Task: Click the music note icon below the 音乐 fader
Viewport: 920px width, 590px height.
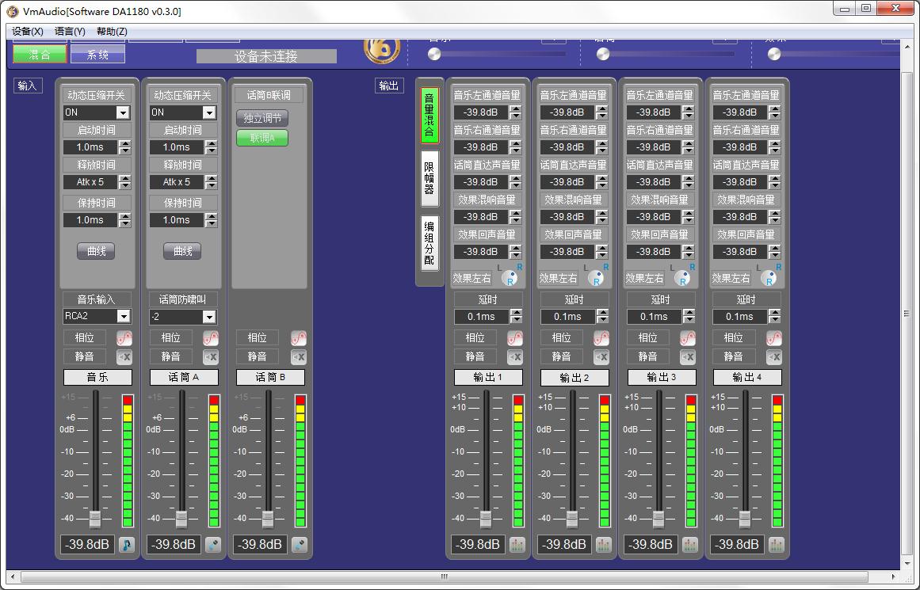Action: (126, 545)
